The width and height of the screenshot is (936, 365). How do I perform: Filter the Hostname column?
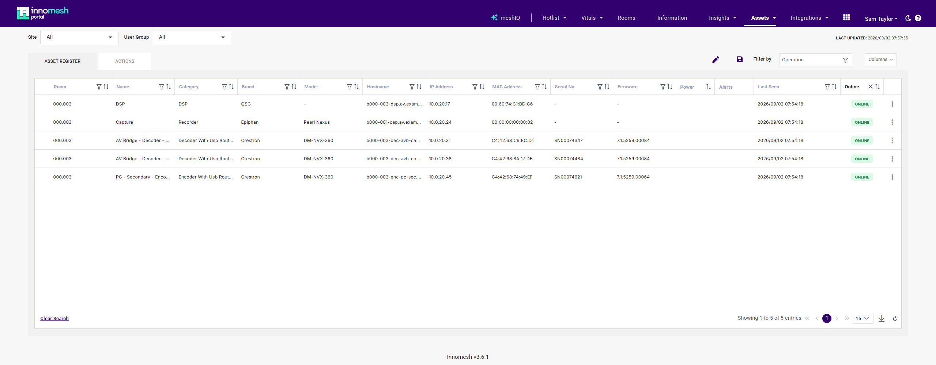pos(412,87)
